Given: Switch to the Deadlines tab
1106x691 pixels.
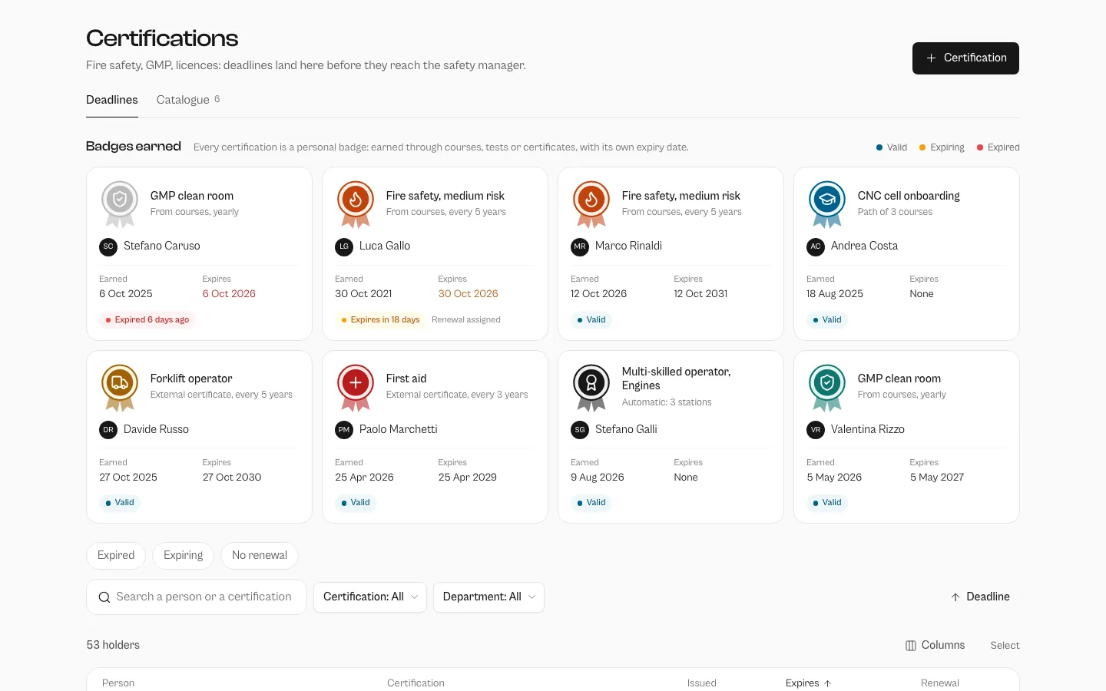Looking at the screenshot, I should 112,100.
